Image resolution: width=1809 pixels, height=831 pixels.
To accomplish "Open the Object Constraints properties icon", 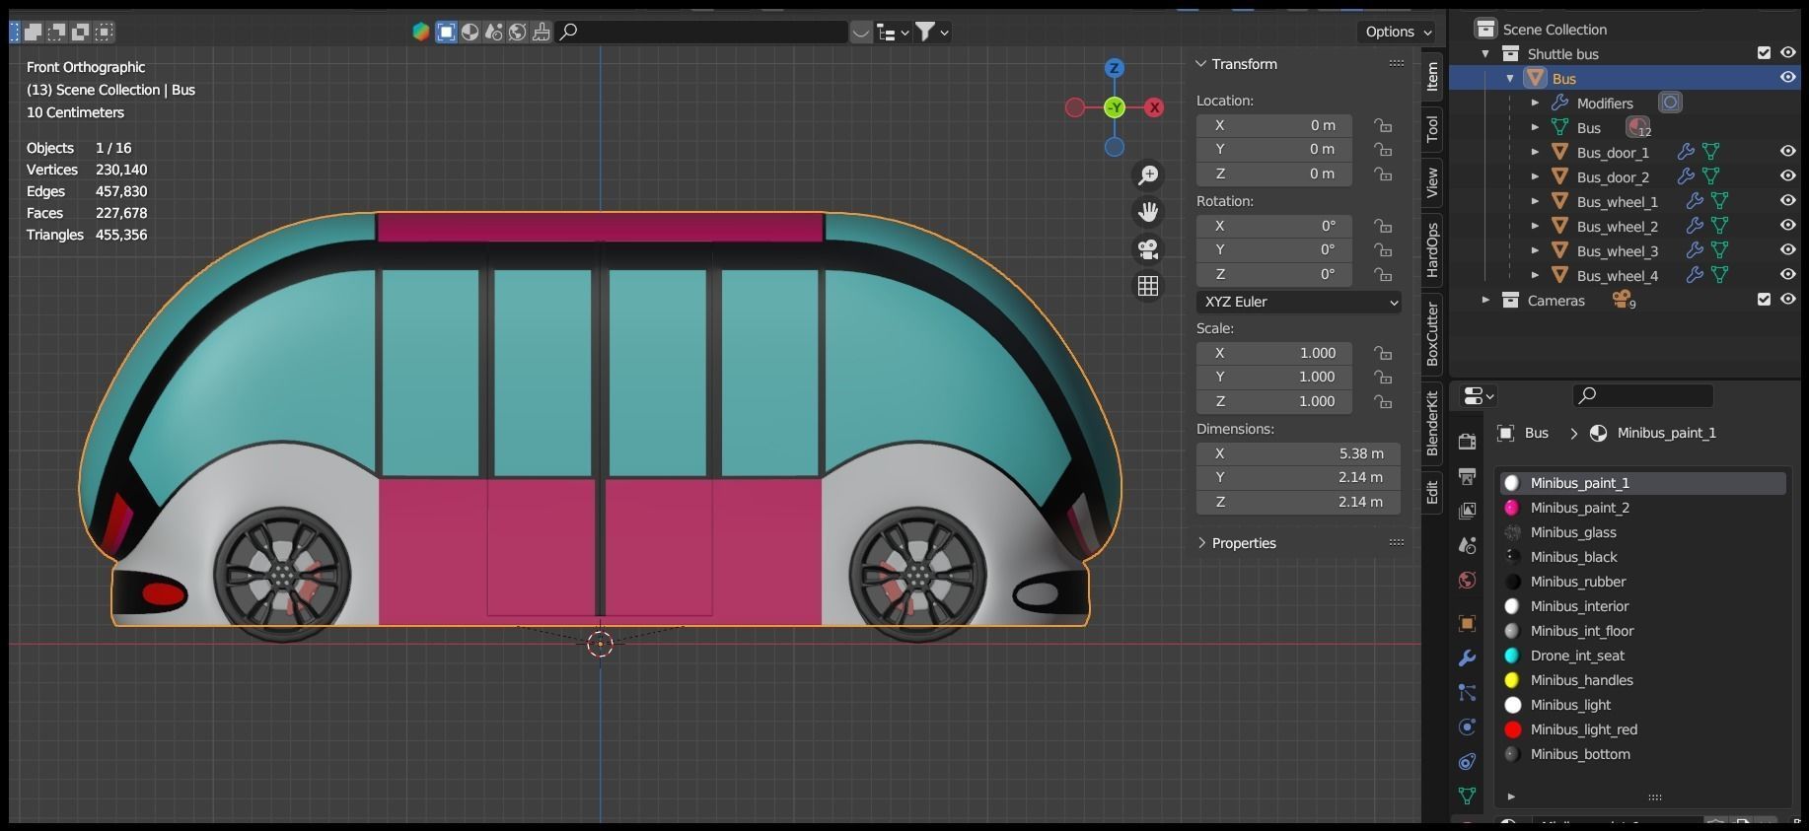I will (x=1467, y=762).
